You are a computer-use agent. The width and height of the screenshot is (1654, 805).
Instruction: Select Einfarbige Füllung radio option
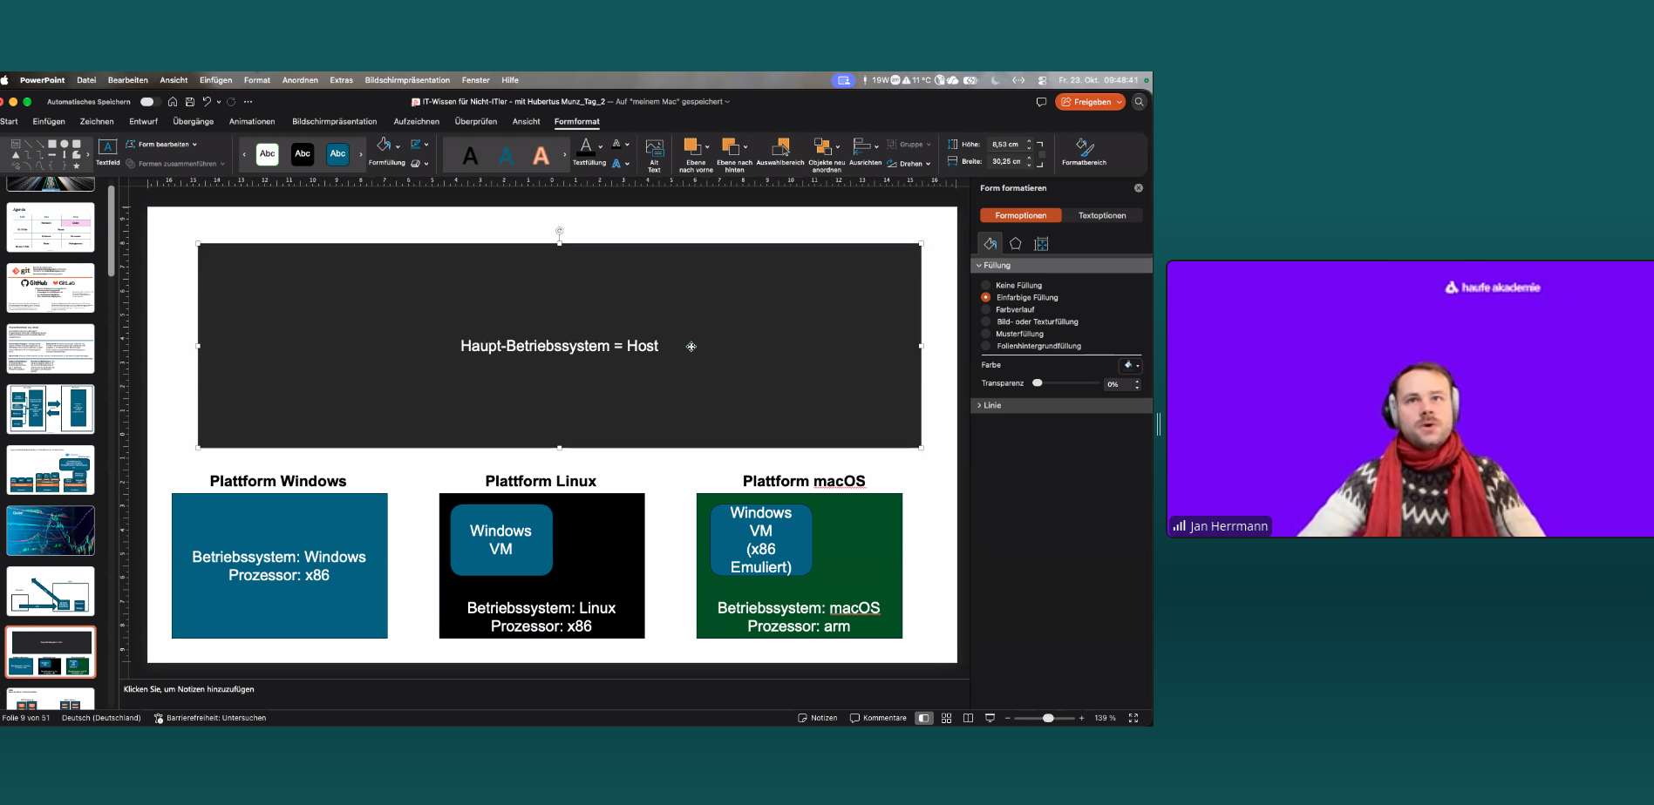pos(986,297)
